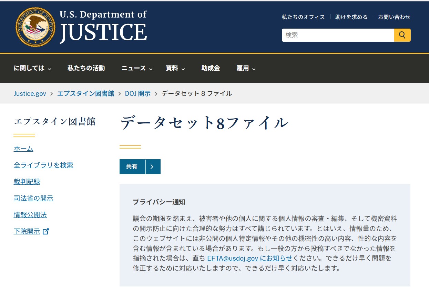This screenshot has width=429, height=293.
Task: Click the arrow icon on the 共有 button
Action: tap(153, 167)
